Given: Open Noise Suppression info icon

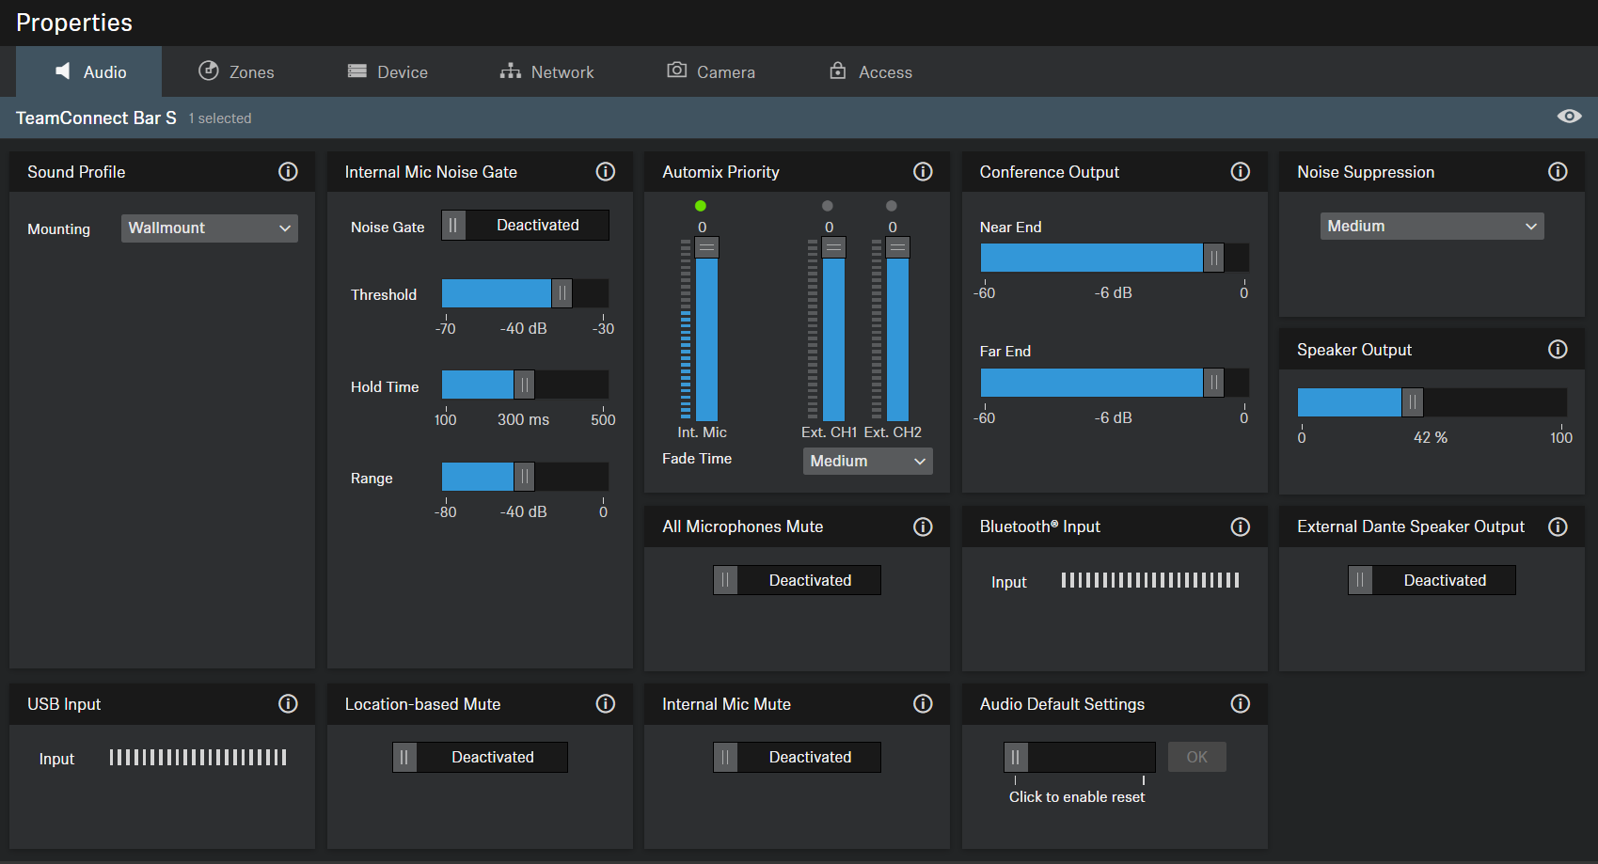Looking at the screenshot, I should [x=1558, y=172].
